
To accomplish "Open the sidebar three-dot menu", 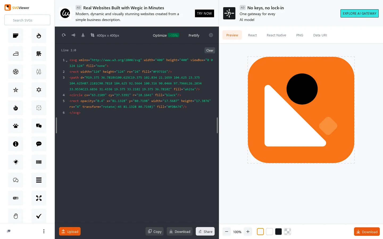I will click(44, 231).
